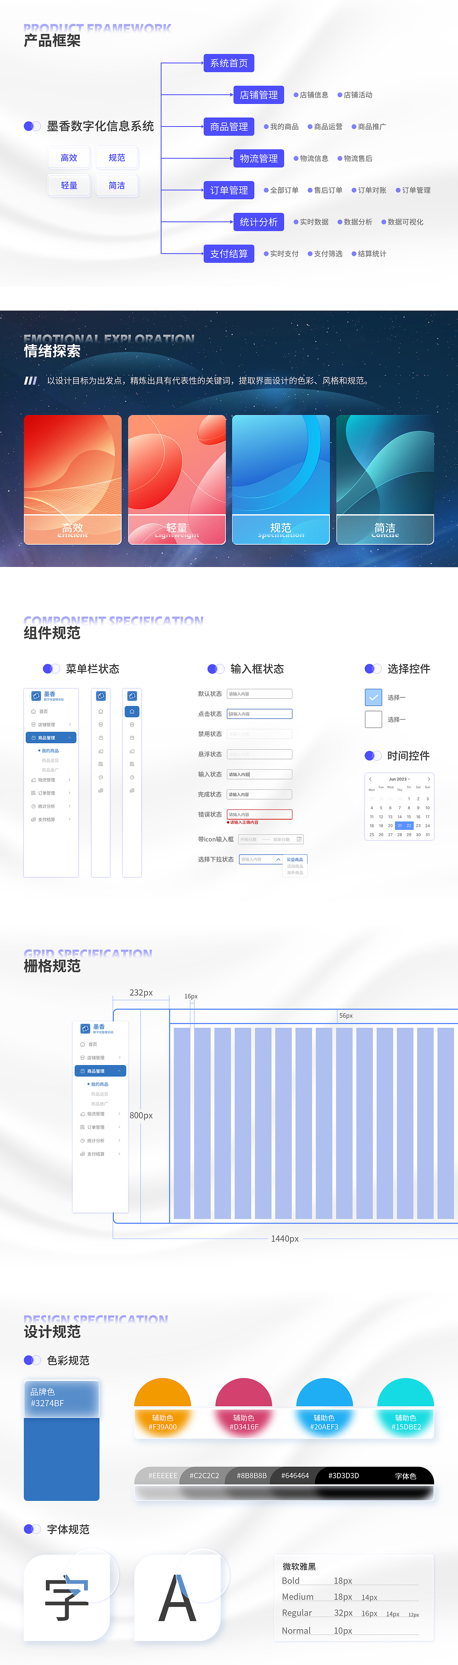Click the order icon in the collapsed menu with the highlighted home
This screenshot has width=458, height=1665.
pos(132,764)
